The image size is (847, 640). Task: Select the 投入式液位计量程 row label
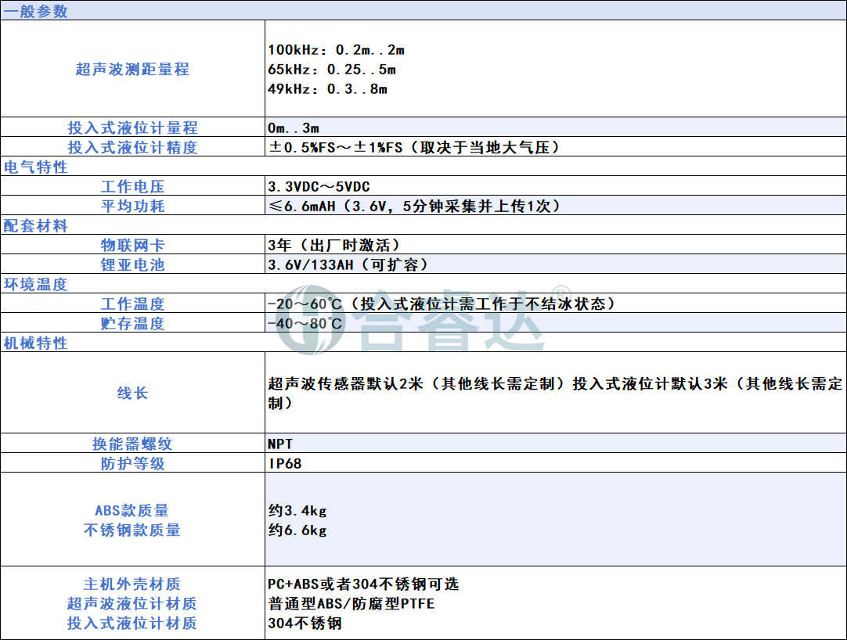click(x=132, y=128)
